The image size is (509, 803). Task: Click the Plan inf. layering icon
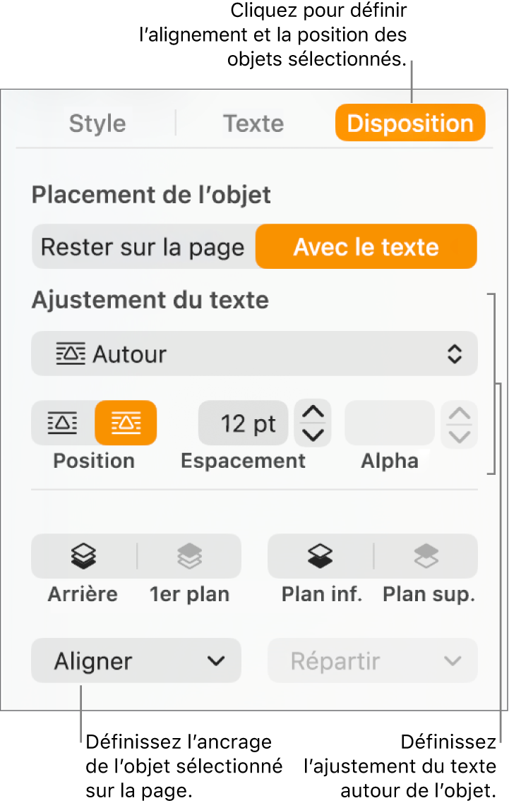(321, 557)
